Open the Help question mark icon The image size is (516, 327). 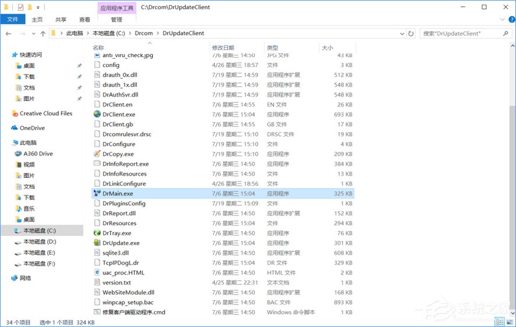pos(512,19)
